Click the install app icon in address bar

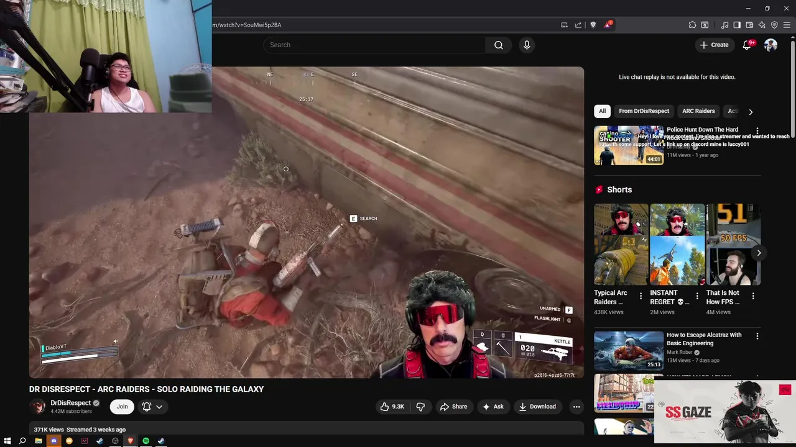pyautogui.click(x=564, y=25)
